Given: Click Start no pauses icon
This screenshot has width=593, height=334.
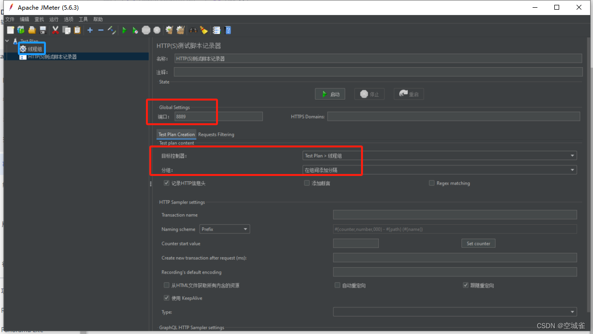Looking at the screenshot, I should [x=135, y=30].
